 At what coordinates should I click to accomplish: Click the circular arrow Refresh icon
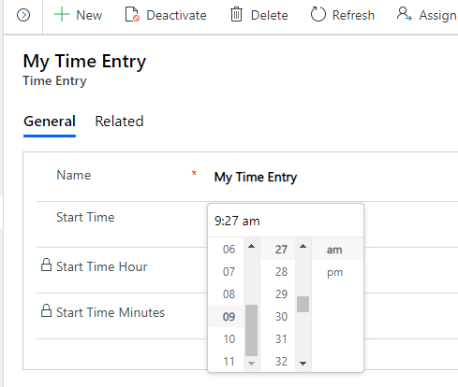[x=318, y=15]
